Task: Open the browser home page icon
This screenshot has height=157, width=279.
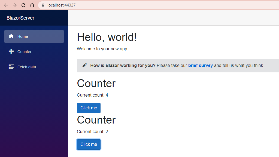Action: (32, 5)
